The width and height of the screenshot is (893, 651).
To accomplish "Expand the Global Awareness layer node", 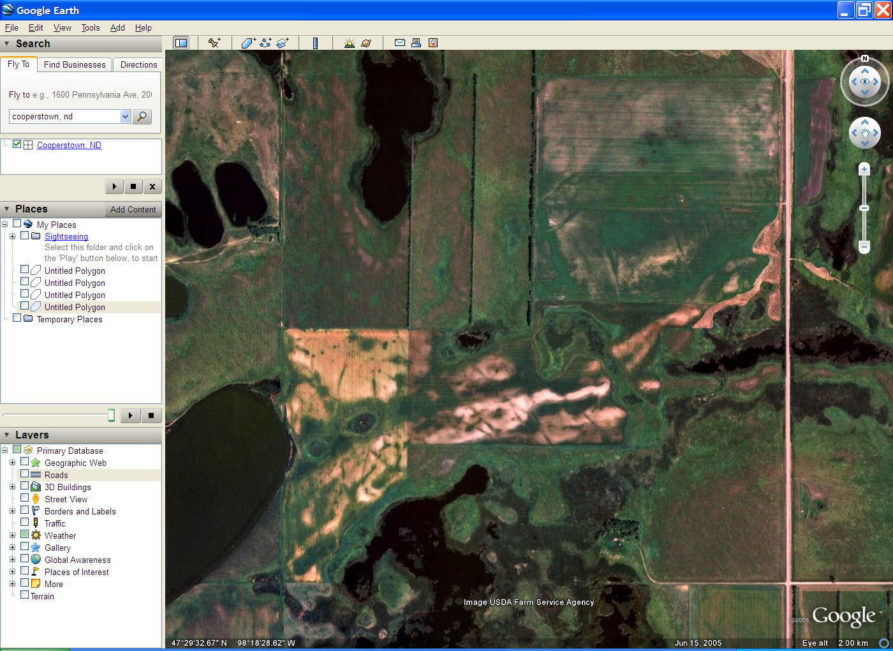I will tap(12, 560).
